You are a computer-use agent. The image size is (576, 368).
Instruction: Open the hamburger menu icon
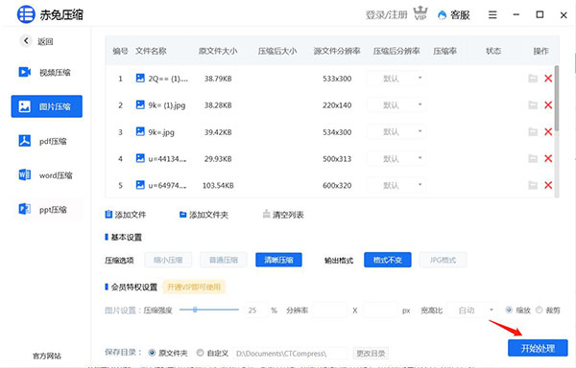click(492, 14)
